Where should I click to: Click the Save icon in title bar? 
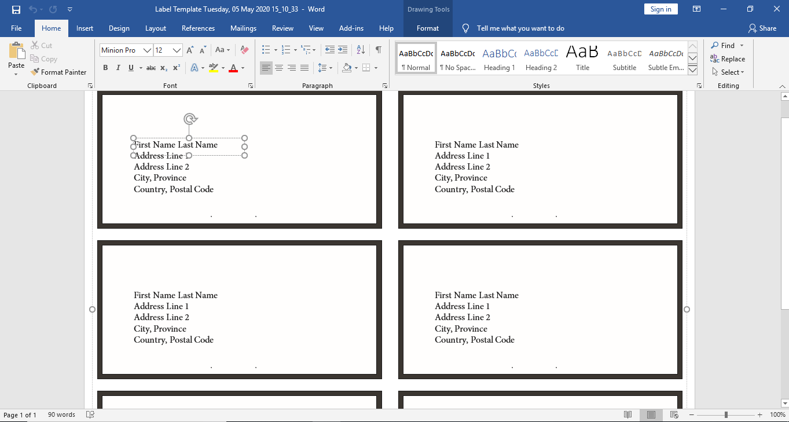[16, 9]
